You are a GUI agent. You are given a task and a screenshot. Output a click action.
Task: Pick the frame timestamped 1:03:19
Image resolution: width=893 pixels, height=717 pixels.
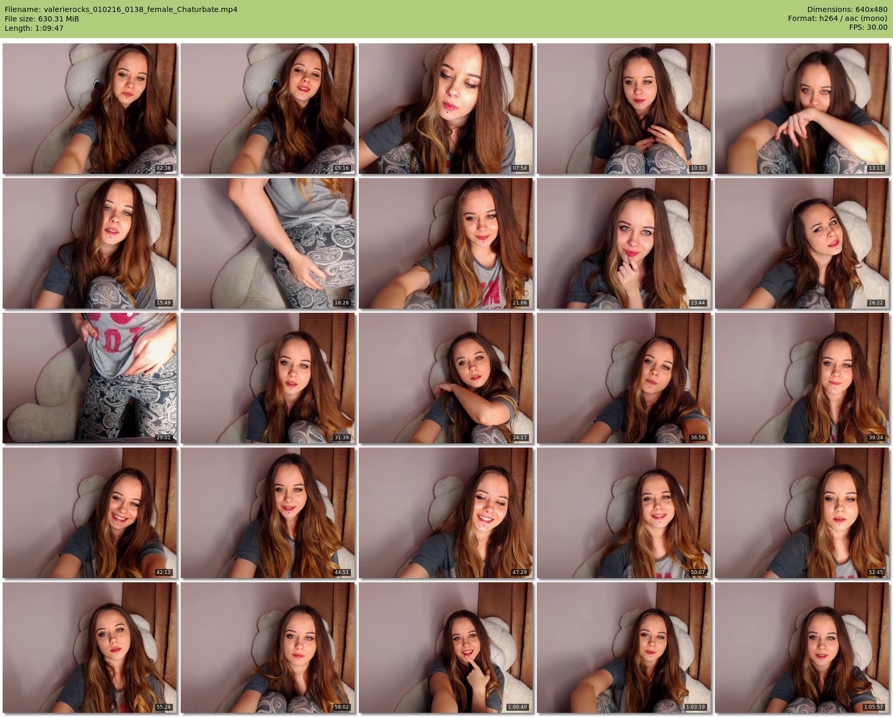(624, 648)
